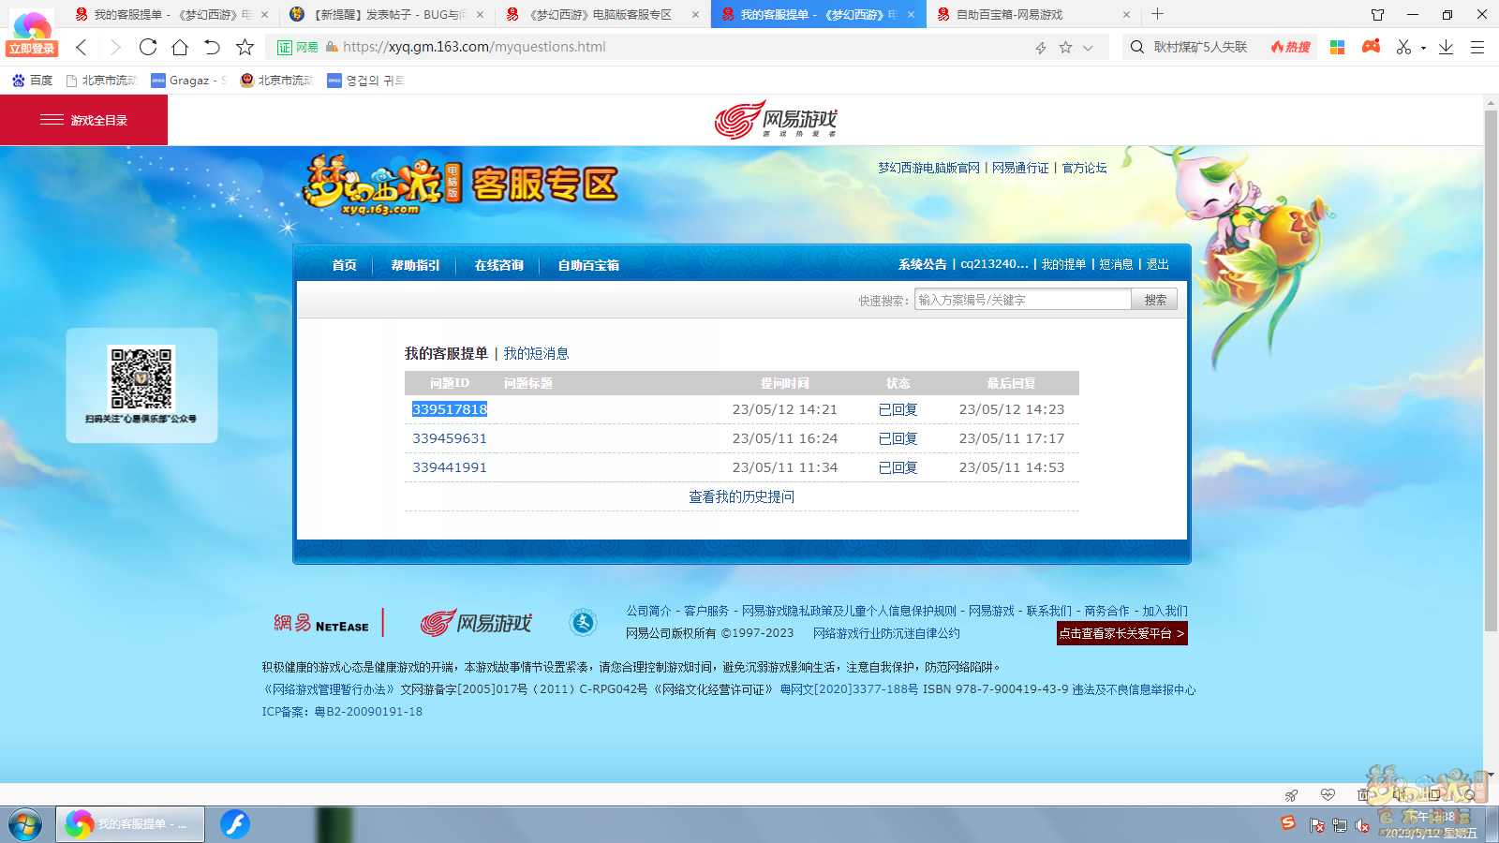Click the 网易游戏 logo in the header
The height and width of the screenshot is (843, 1499).
776,120
